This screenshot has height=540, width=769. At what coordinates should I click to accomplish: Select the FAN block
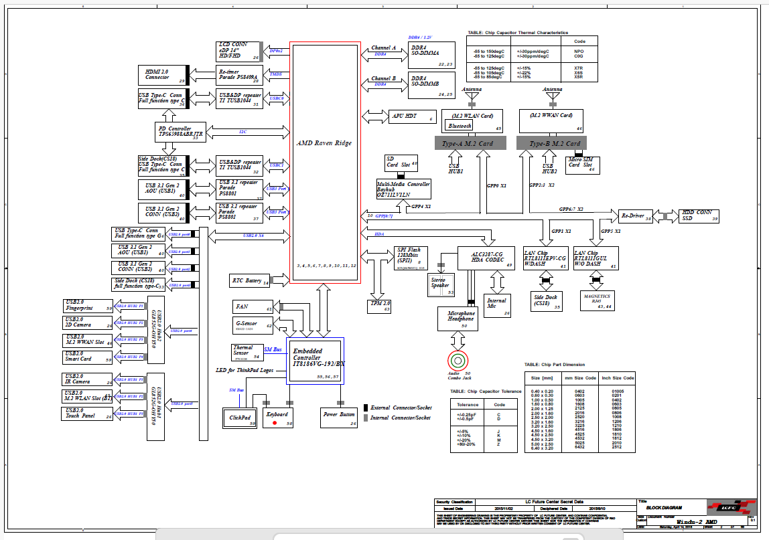tap(253, 307)
